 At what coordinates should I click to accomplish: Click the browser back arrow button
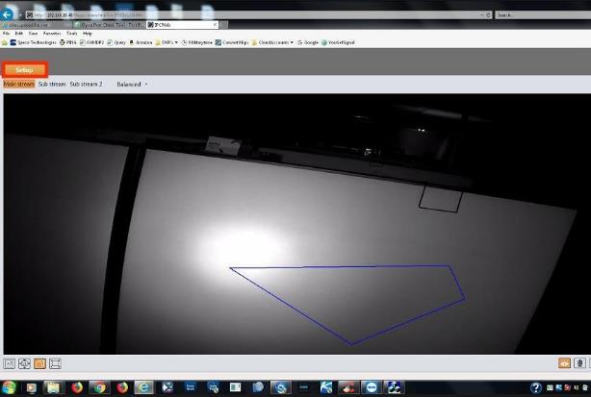[9, 14]
